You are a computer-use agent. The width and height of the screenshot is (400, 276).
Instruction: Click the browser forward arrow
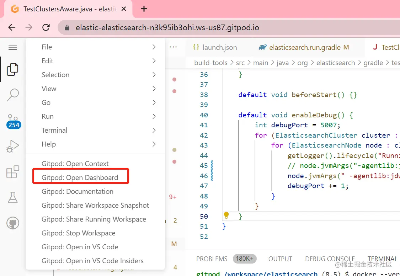(29, 27)
